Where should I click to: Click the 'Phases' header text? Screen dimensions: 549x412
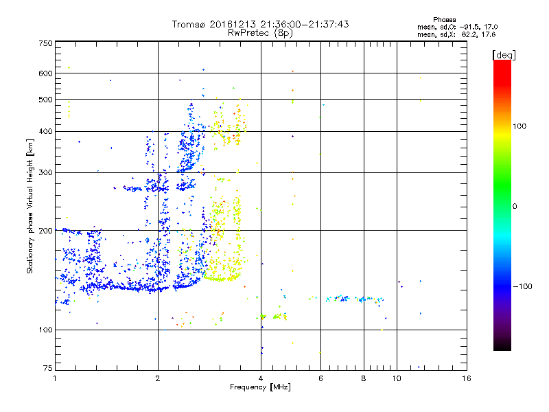[x=444, y=20]
